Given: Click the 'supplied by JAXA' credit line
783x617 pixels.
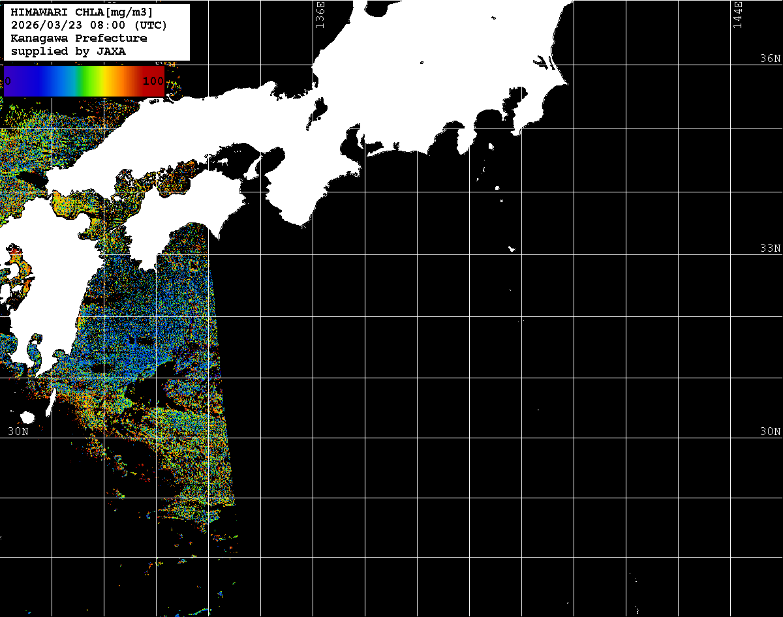Looking at the screenshot, I should (69, 52).
